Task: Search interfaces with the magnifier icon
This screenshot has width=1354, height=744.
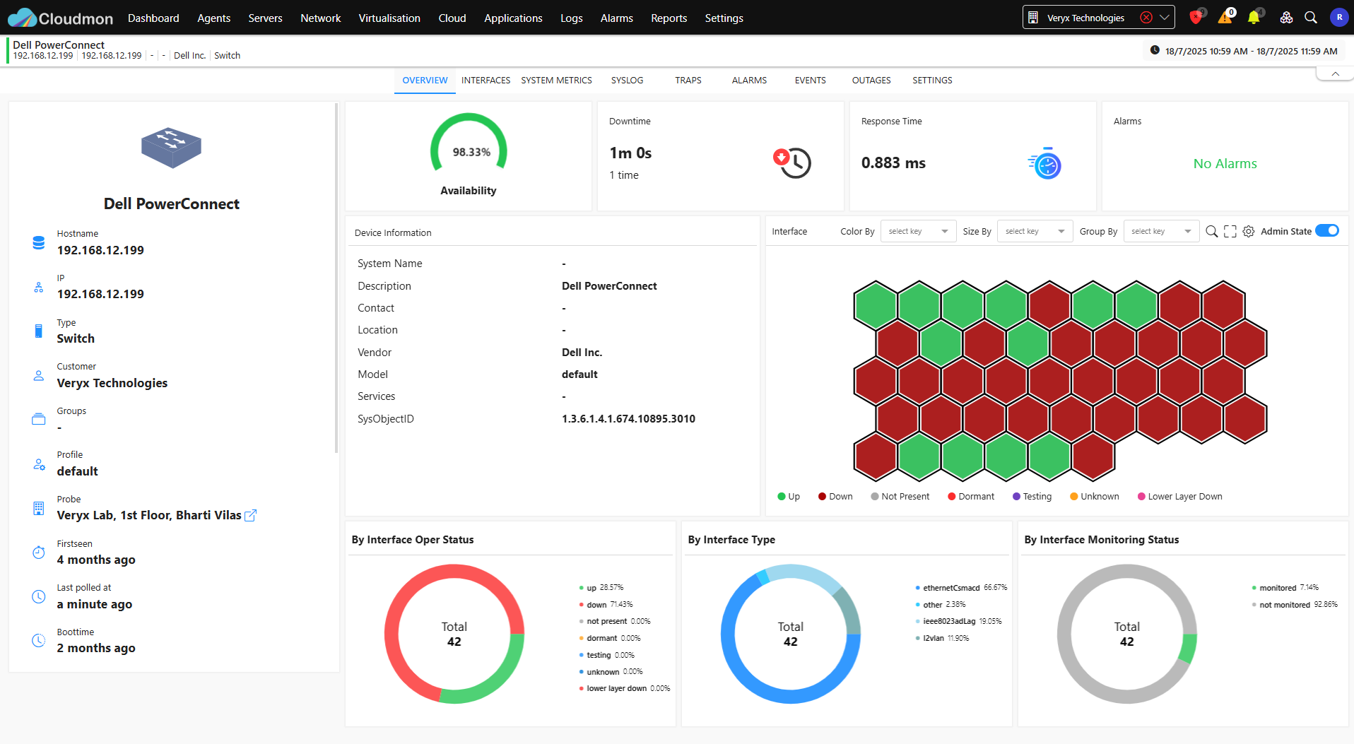Action: point(1211,232)
